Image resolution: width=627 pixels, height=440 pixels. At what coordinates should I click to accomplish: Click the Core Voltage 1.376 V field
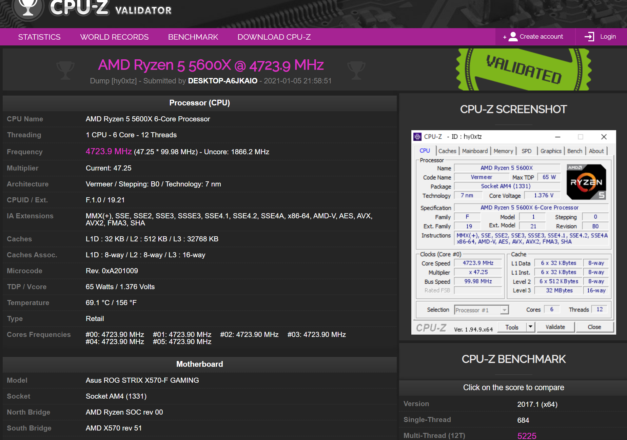(x=543, y=195)
